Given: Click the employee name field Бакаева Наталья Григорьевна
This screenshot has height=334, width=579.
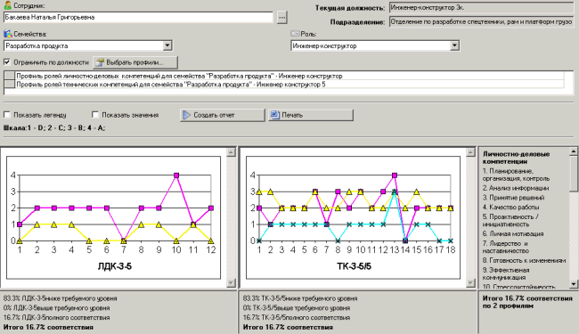Looking at the screenshot, I should (138, 17).
